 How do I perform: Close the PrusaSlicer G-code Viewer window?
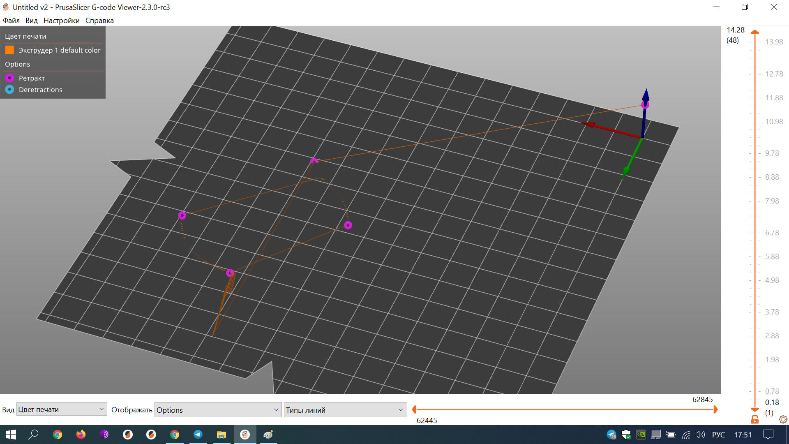tap(774, 7)
